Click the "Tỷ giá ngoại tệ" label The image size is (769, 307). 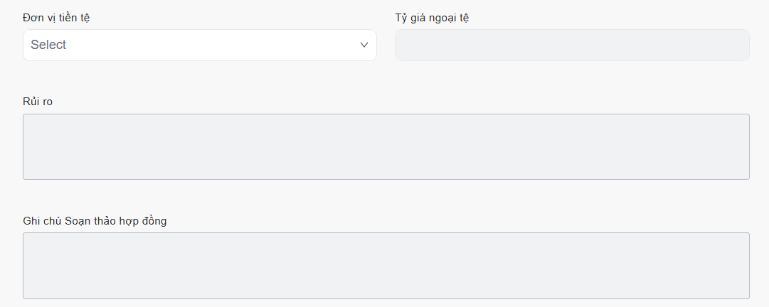click(x=432, y=18)
